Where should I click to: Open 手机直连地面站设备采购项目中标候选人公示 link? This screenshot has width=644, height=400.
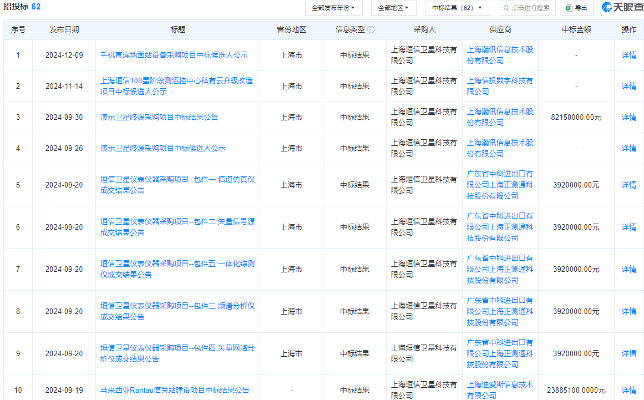(174, 55)
